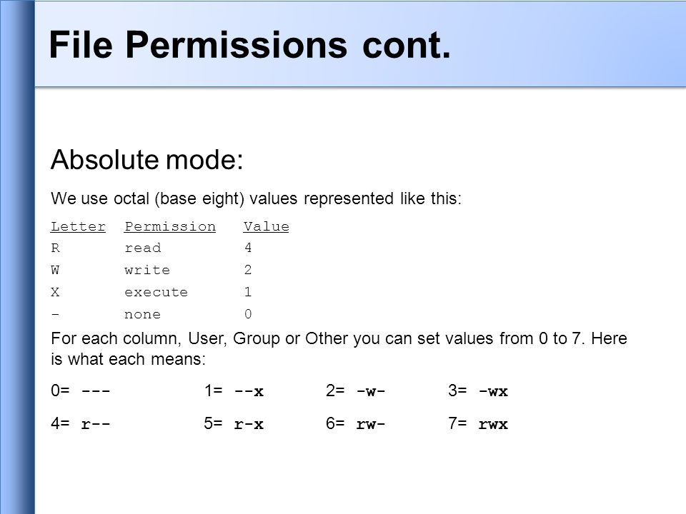This screenshot has width=686, height=514.
Task: Select the 'Absolute mode:' heading
Action: point(147,159)
